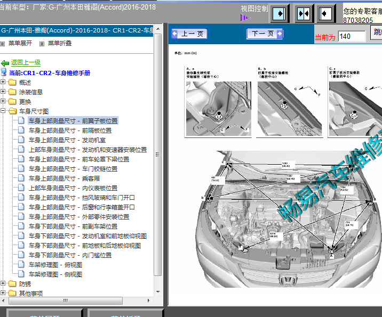Click page icon beside 车架修理图 - 侧视图
This screenshot has height=317, width=382.
[21, 274]
